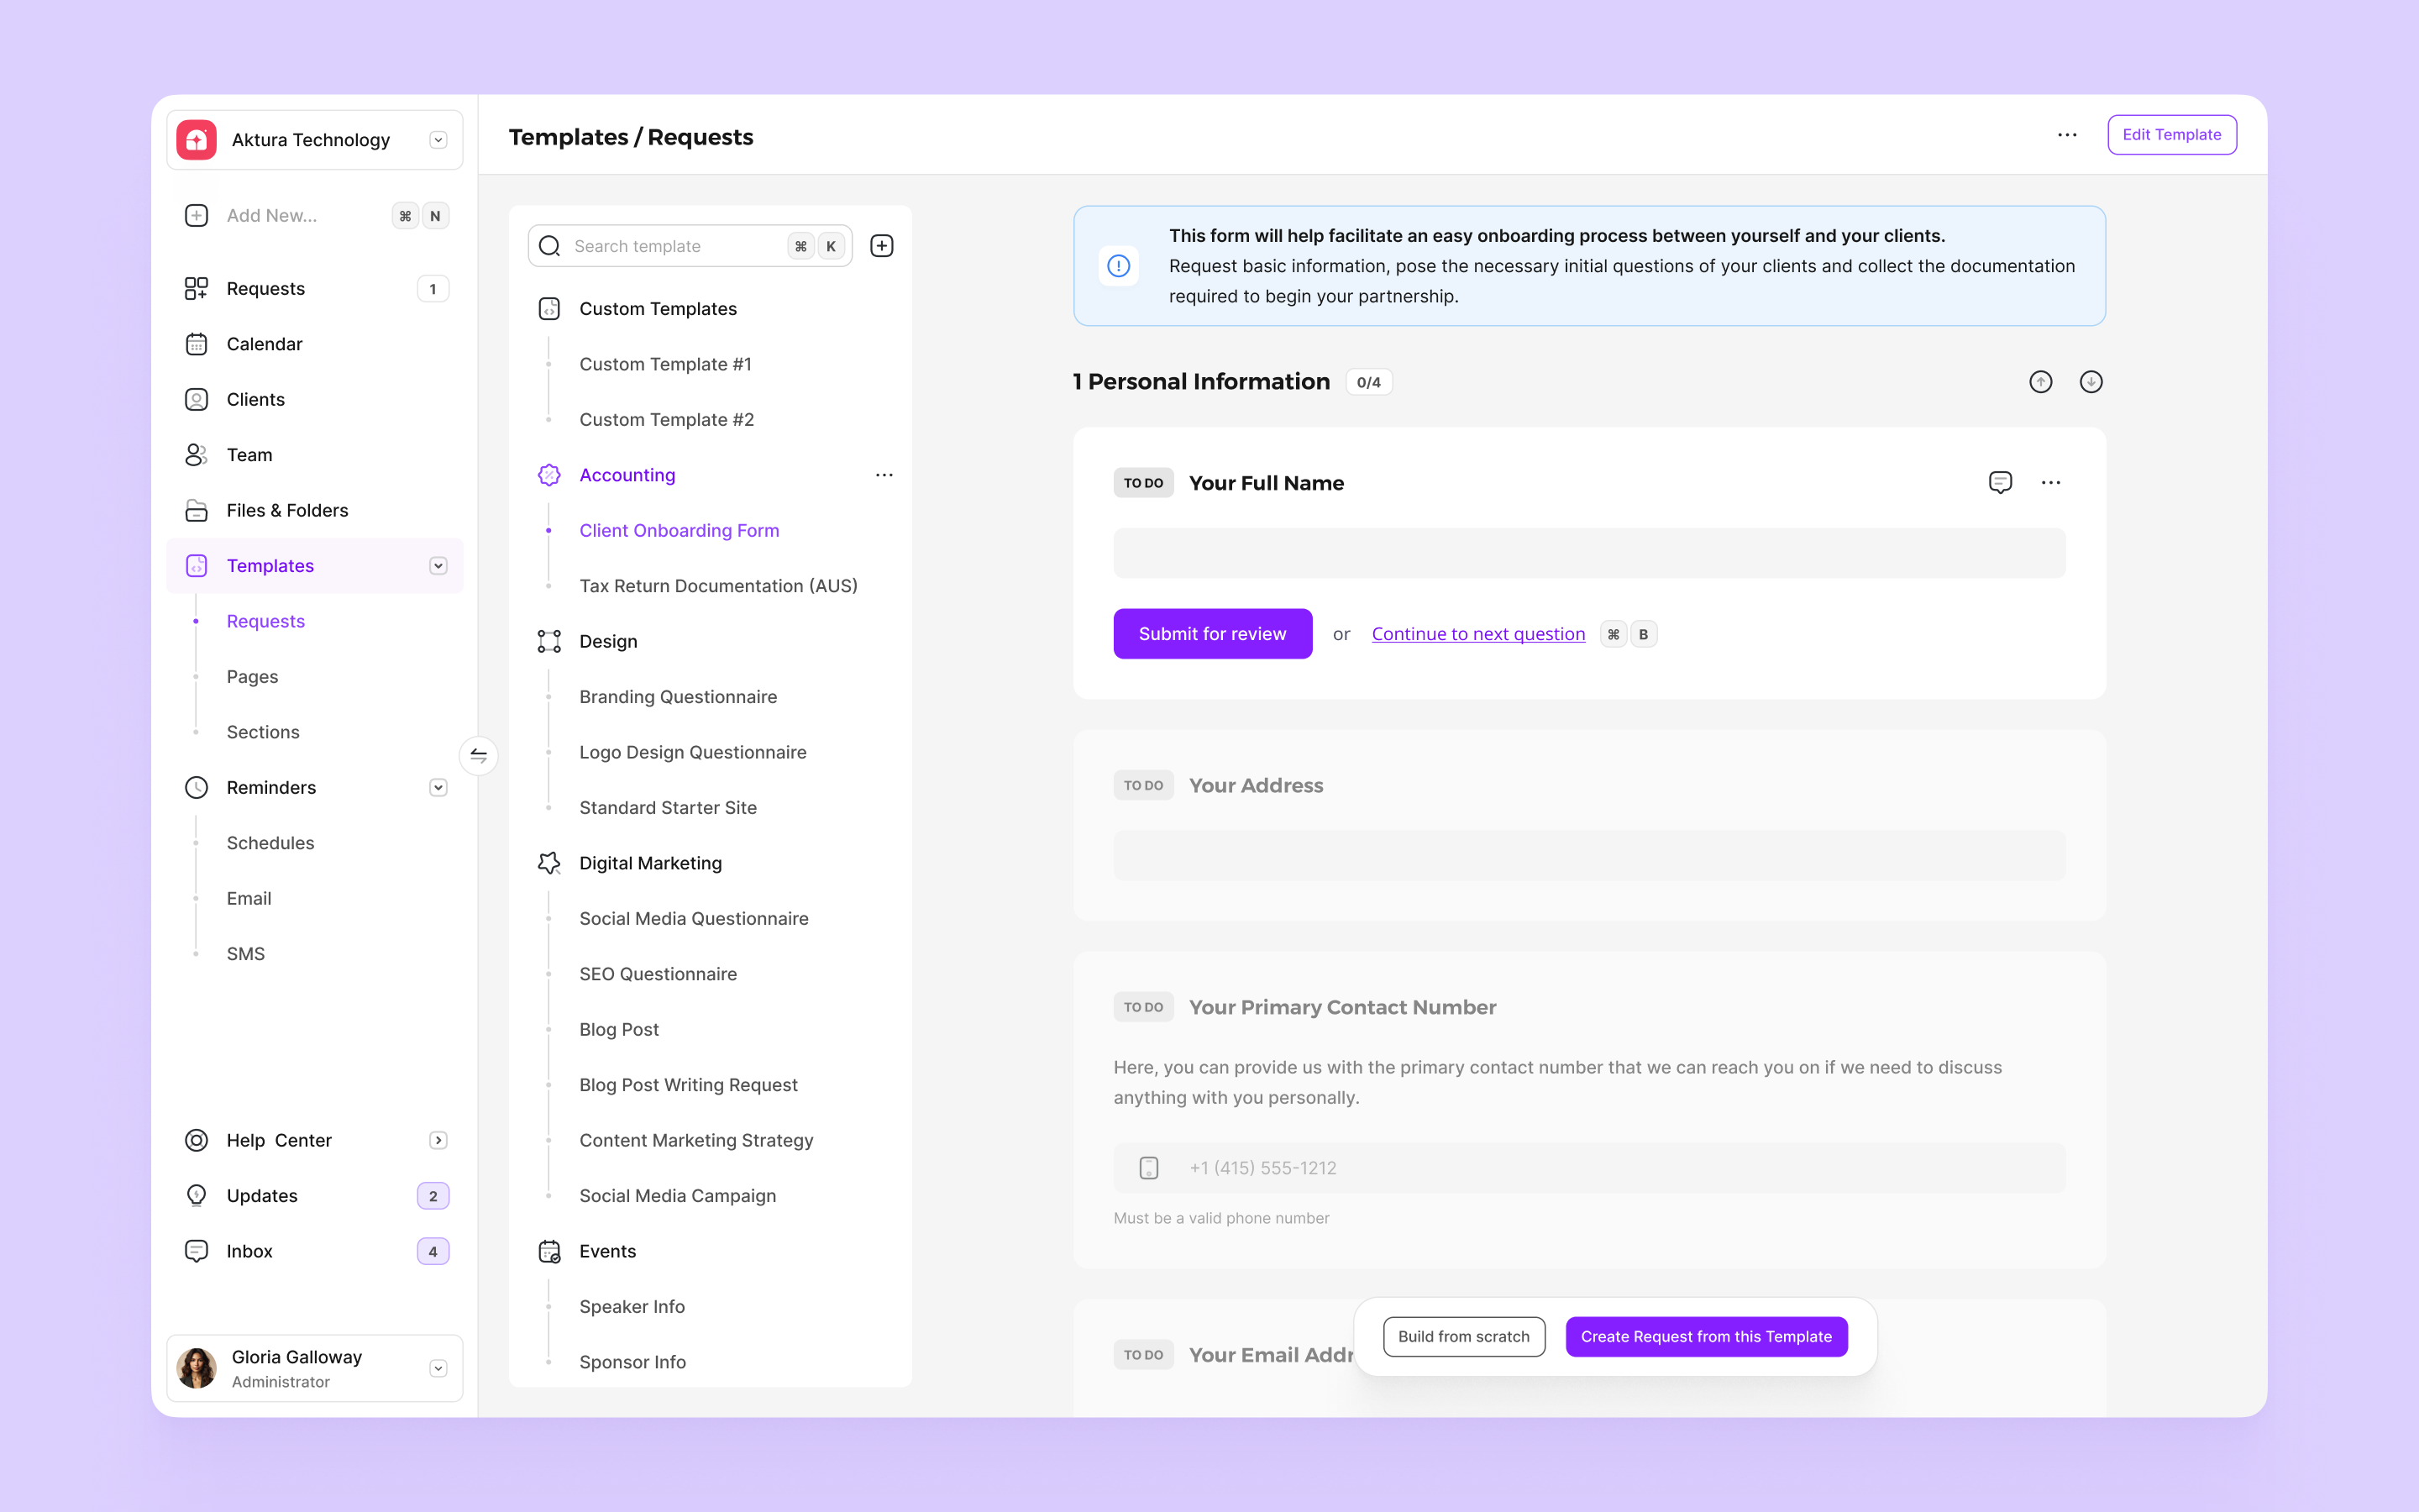Select Tax Return Documentation (AUS)
This screenshot has height=1512, width=2419.
pyautogui.click(x=719, y=586)
